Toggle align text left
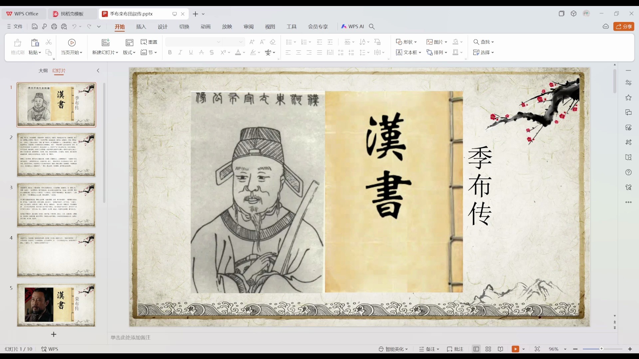The image size is (639, 359). coord(288,52)
